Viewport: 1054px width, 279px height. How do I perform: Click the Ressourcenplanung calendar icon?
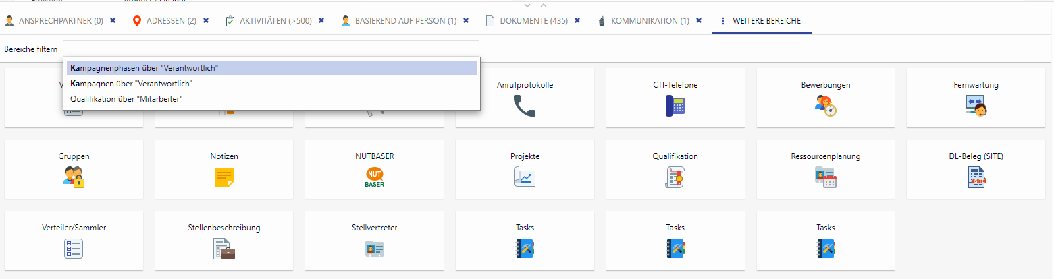click(825, 177)
